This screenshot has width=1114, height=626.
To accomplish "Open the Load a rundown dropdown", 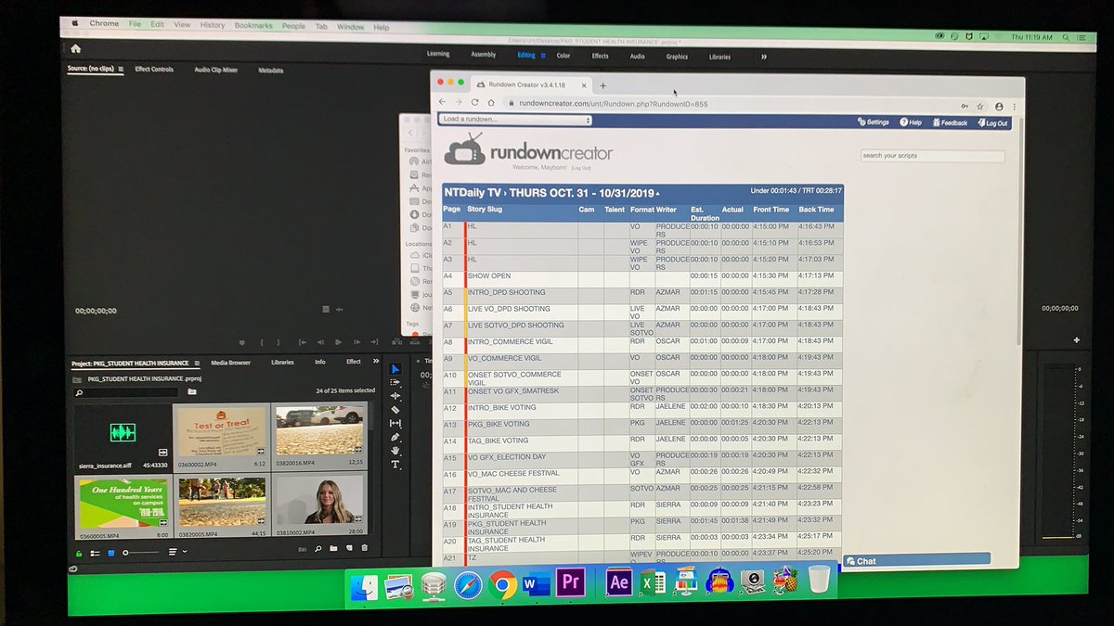I will point(515,119).
